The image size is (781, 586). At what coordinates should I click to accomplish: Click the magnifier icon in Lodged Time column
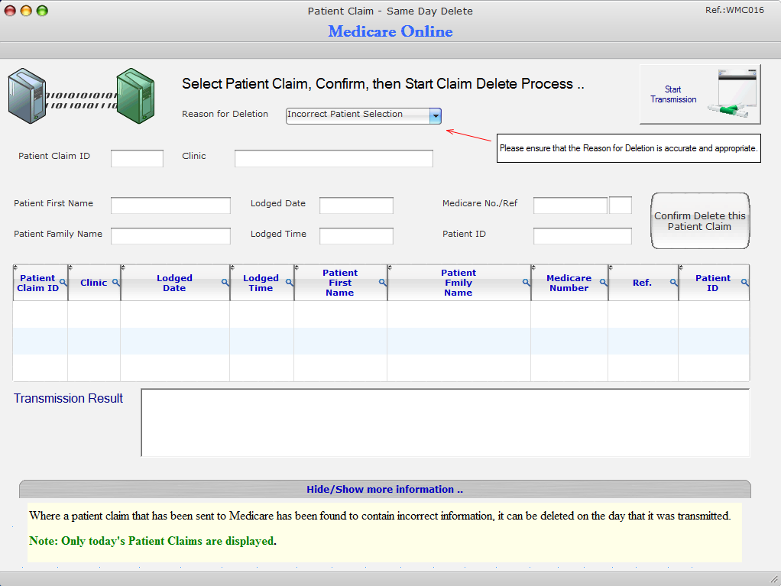click(x=290, y=282)
